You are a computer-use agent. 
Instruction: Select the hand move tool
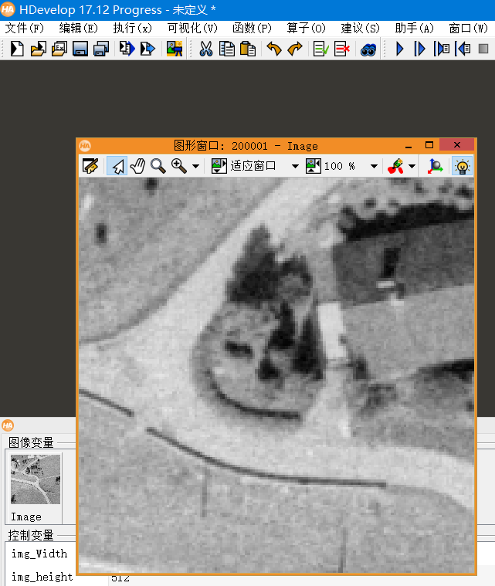(138, 166)
